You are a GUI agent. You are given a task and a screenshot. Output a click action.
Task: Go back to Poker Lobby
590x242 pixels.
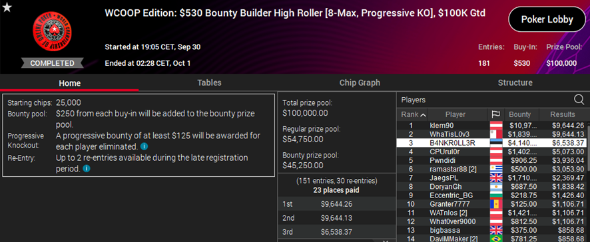coord(547,19)
